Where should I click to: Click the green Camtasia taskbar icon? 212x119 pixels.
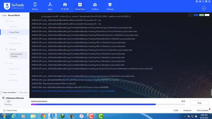click(x=101, y=116)
